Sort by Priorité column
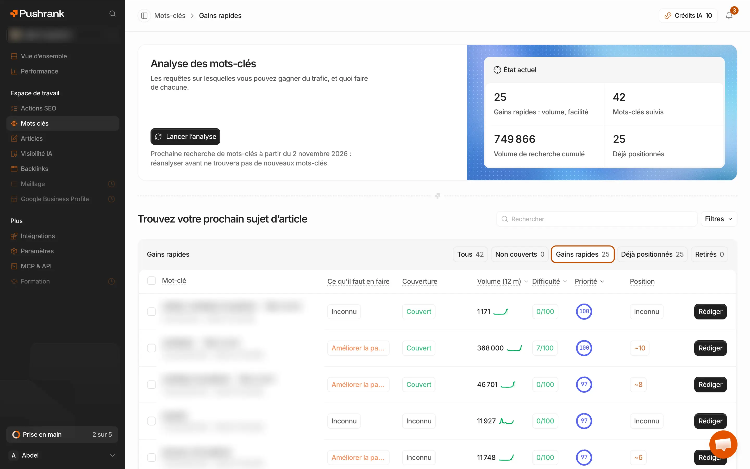The width and height of the screenshot is (750, 469). click(x=590, y=281)
